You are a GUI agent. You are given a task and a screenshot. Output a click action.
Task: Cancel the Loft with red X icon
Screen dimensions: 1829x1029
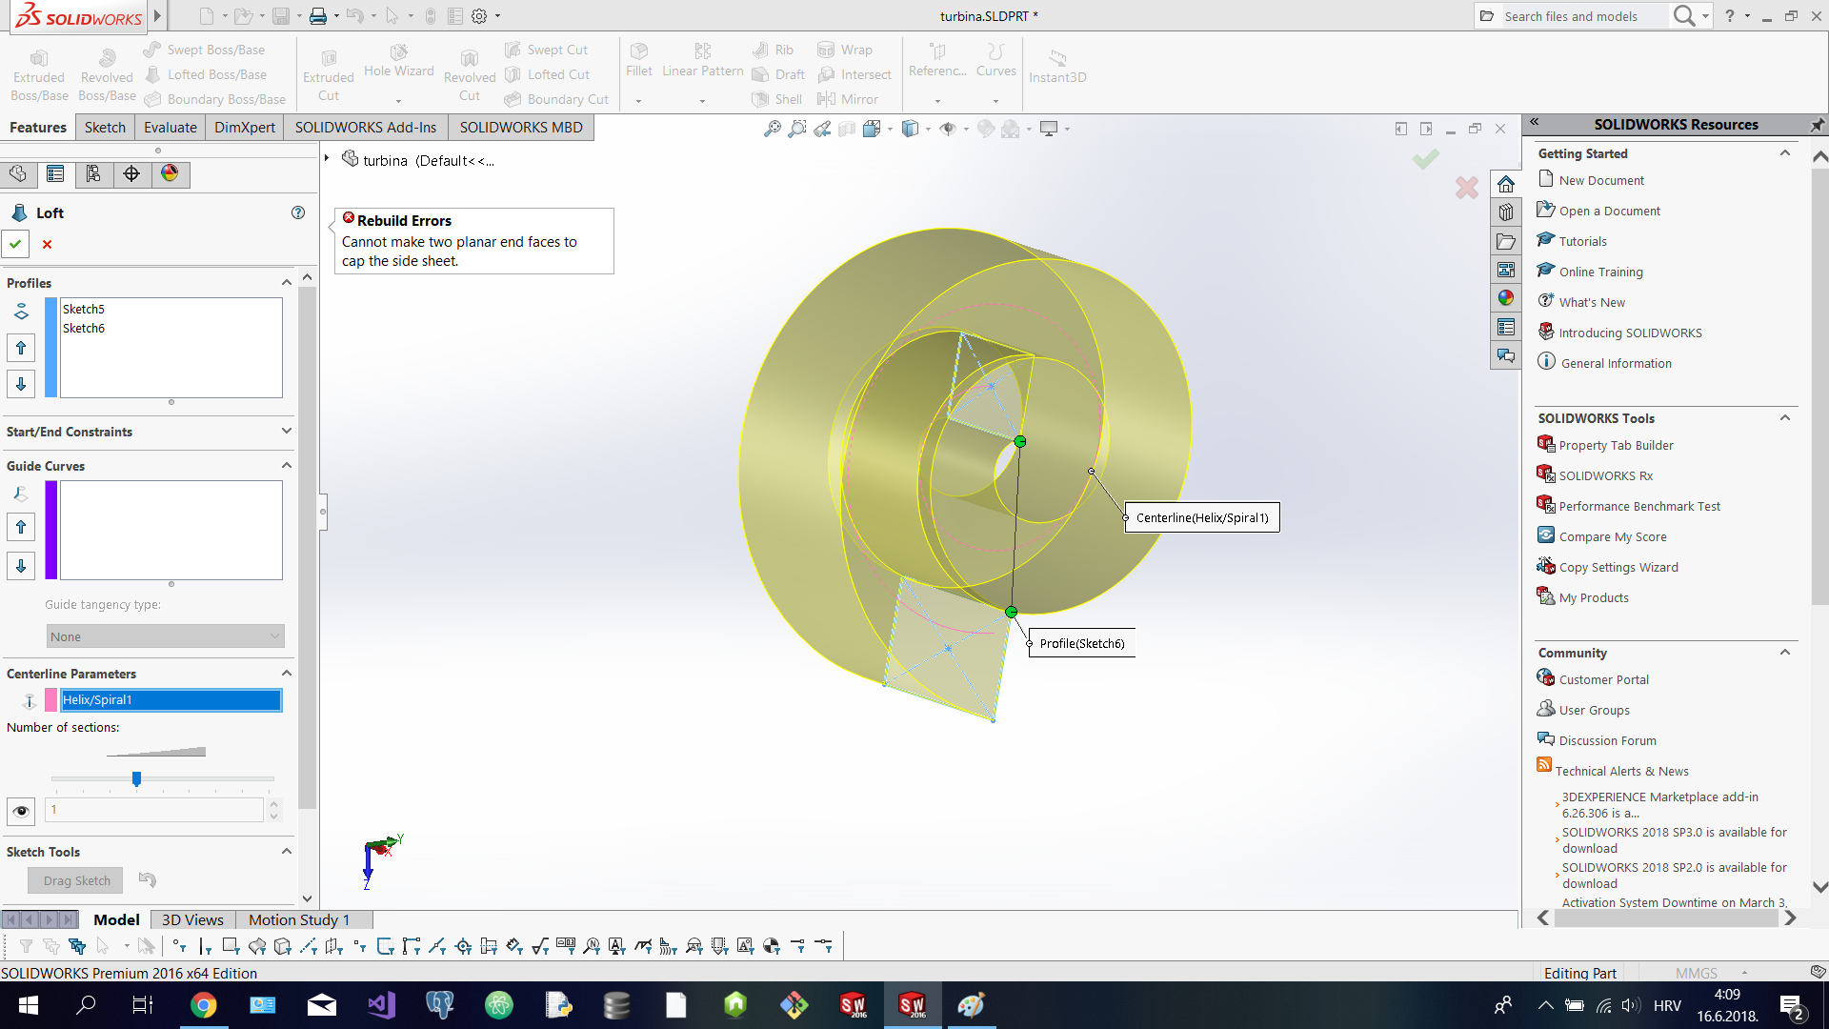47,244
